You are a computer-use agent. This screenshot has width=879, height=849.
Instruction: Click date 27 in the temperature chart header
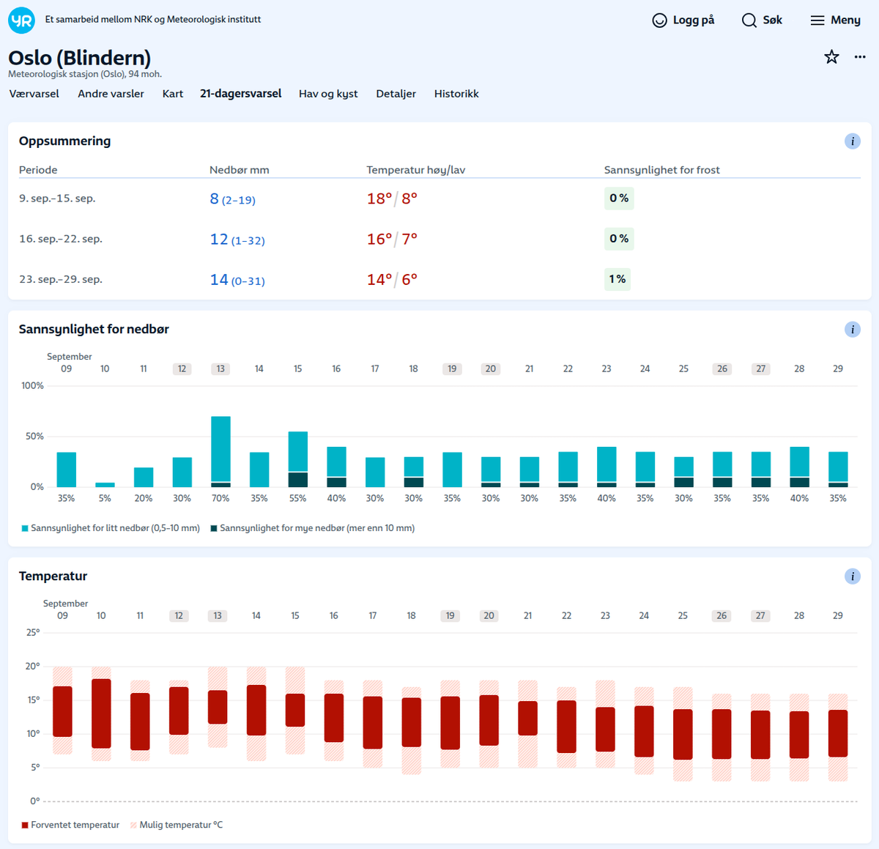coord(760,615)
